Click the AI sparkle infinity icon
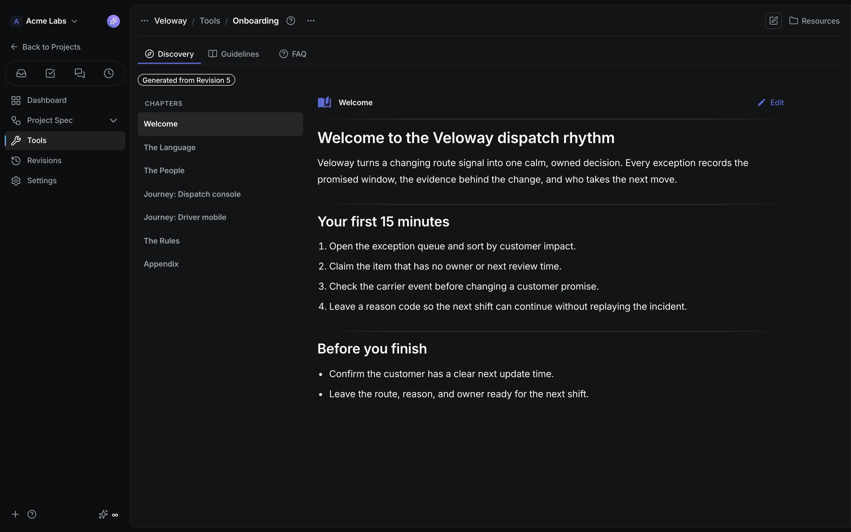Viewport: 851px width, 532px height. coord(108,514)
